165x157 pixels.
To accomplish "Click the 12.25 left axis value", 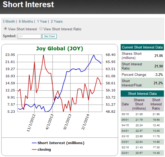I will (10, 90).
